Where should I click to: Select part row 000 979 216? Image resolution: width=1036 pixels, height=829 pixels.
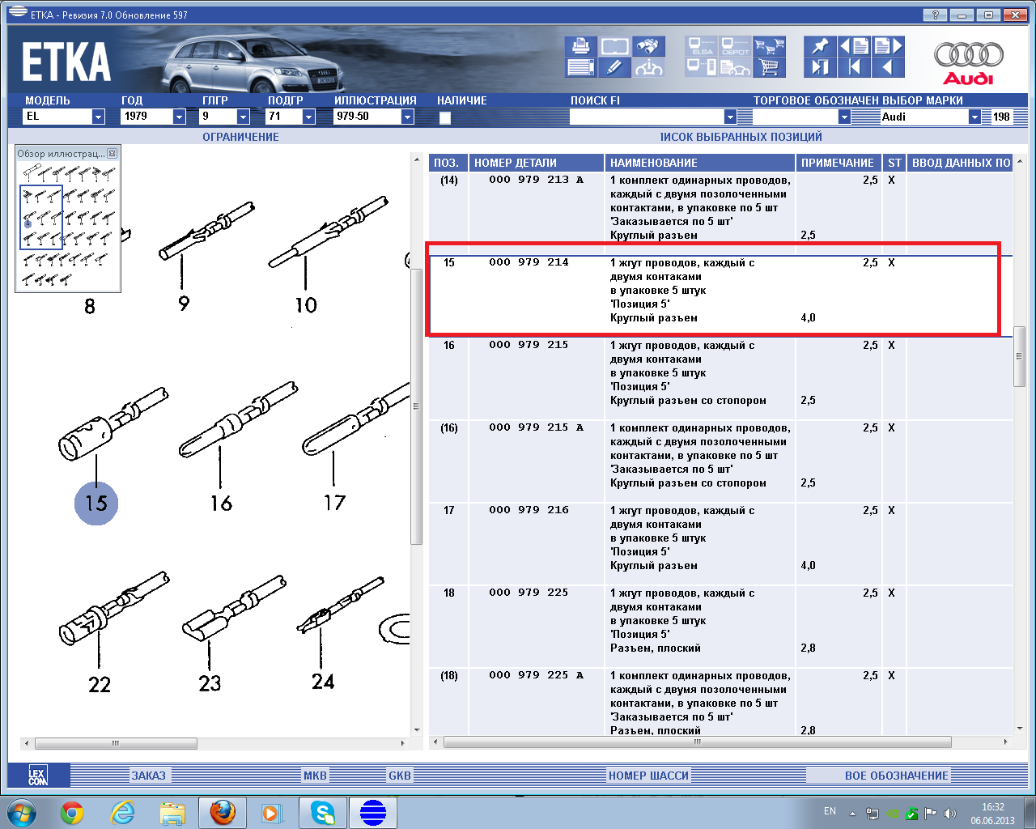click(x=529, y=510)
